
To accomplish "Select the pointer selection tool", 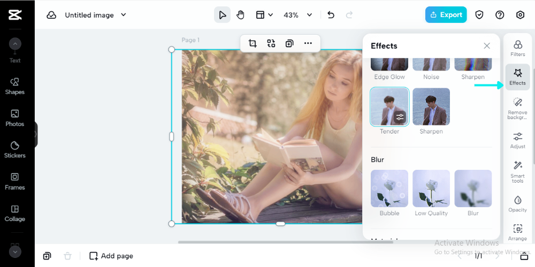I will coord(222,15).
